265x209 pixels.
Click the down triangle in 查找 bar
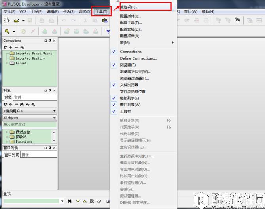(78, 201)
